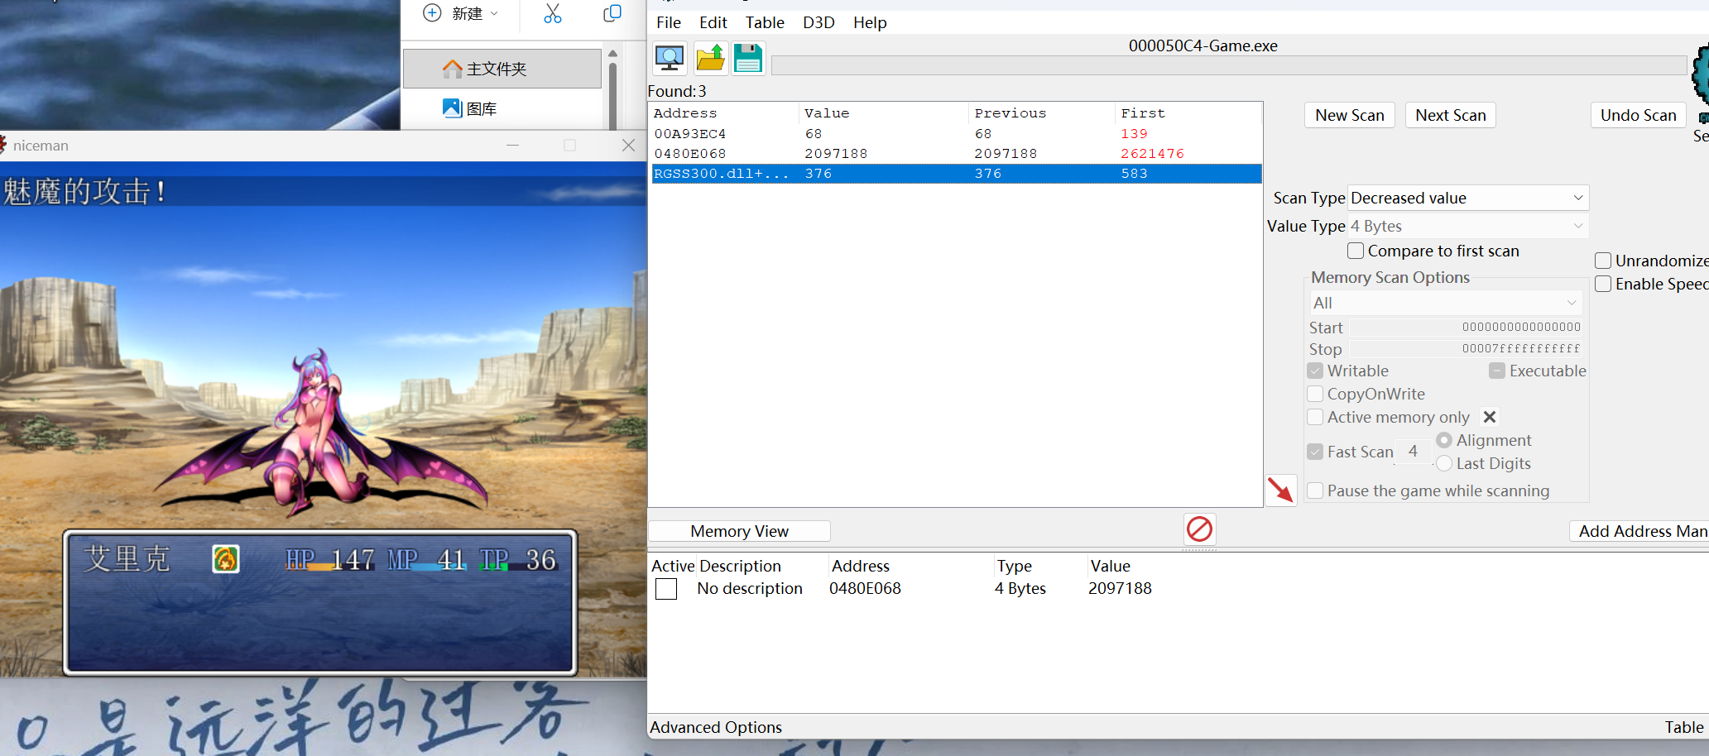Open Value Type dropdown 4 Bytes
This screenshot has width=1709, height=756.
(1468, 226)
